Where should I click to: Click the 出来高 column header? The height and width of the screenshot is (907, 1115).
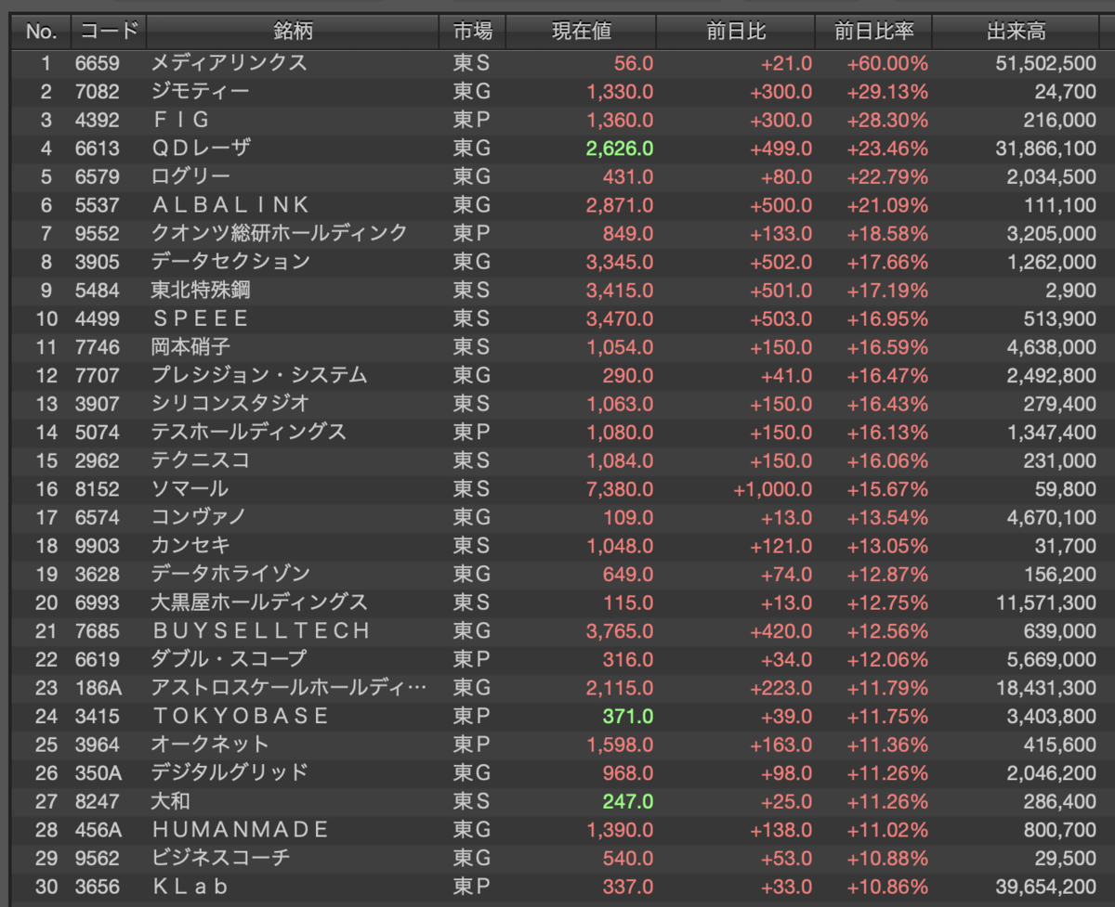pyautogui.click(x=1016, y=32)
